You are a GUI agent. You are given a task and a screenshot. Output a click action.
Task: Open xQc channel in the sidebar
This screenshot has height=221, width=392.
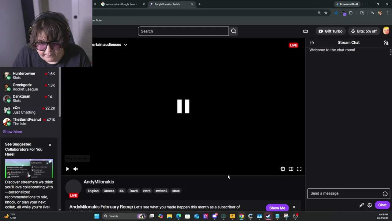pyautogui.click(x=29, y=110)
